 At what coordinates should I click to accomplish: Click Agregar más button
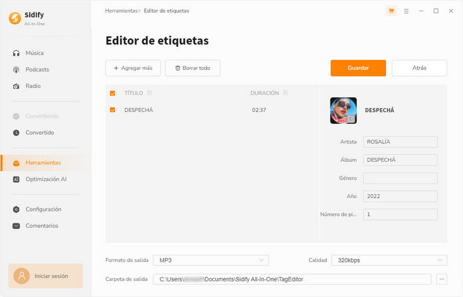(133, 68)
